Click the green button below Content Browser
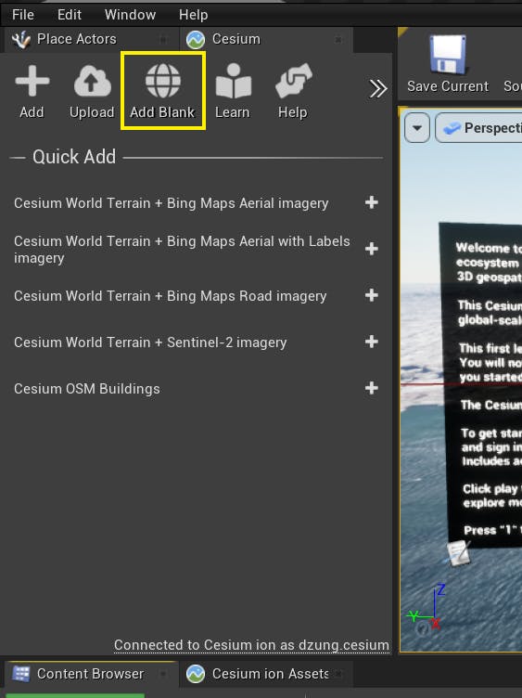This screenshot has width=522, height=698. click(x=75, y=695)
